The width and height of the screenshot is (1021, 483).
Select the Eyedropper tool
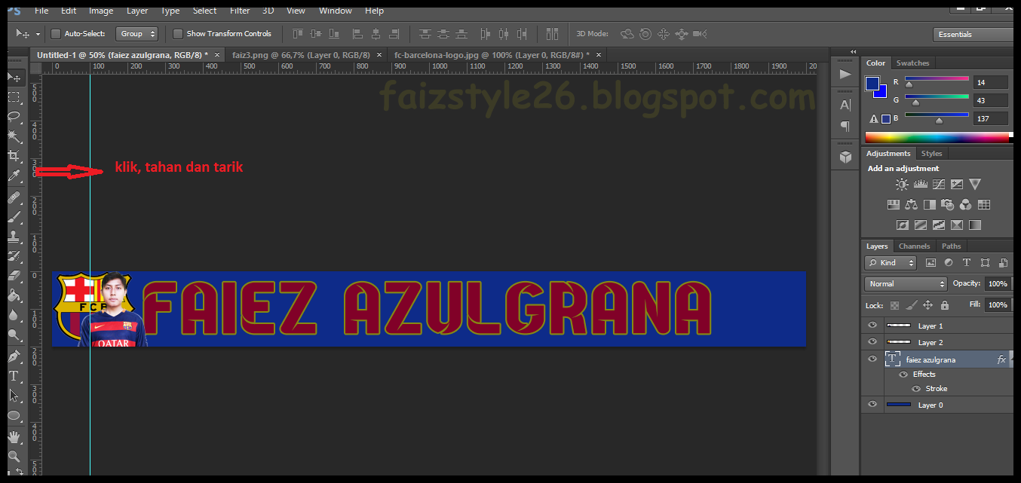14,176
